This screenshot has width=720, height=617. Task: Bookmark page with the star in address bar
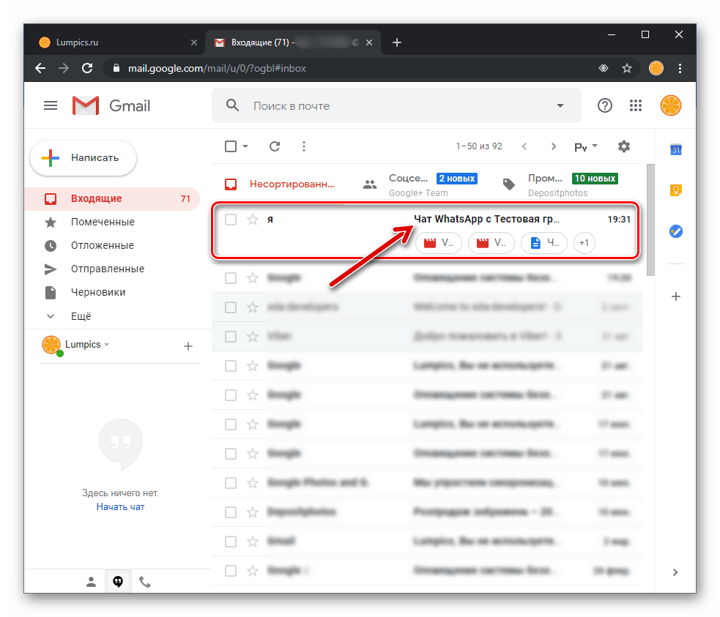(626, 68)
